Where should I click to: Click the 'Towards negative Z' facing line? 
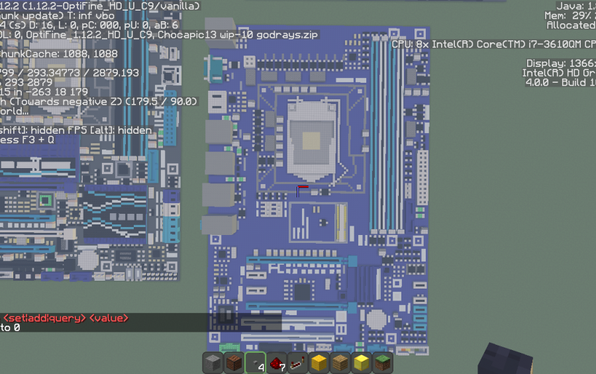tap(99, 101)
